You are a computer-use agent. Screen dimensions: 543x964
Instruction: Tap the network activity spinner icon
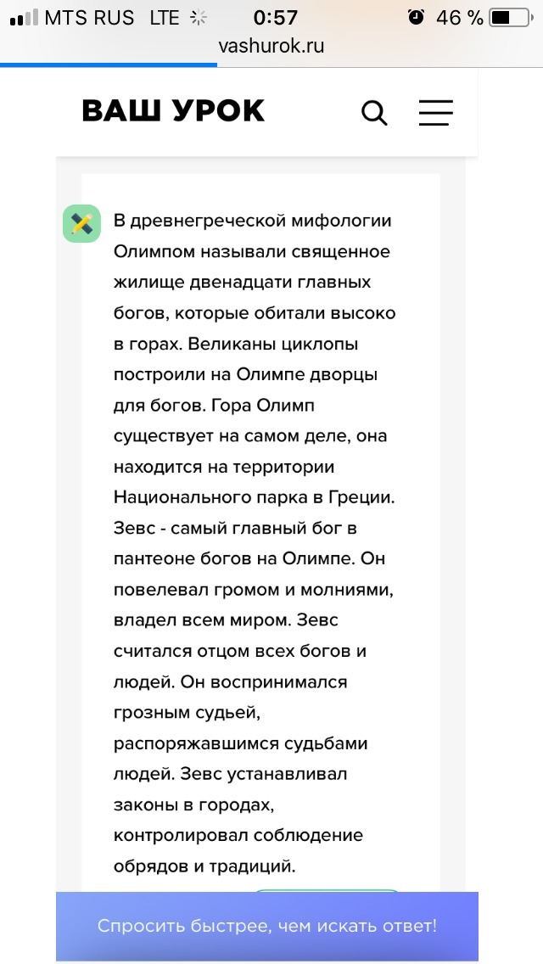(198, 18)
